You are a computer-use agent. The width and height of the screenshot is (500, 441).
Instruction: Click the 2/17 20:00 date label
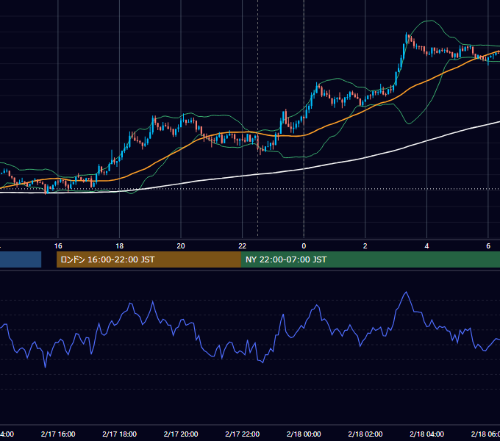181,434
